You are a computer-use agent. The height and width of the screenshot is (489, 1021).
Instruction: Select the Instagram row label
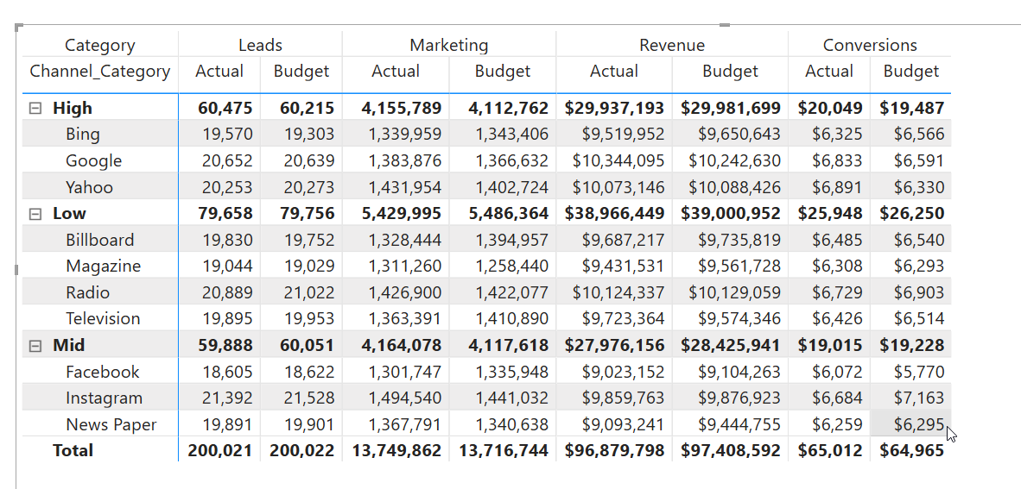click(105, 398)
